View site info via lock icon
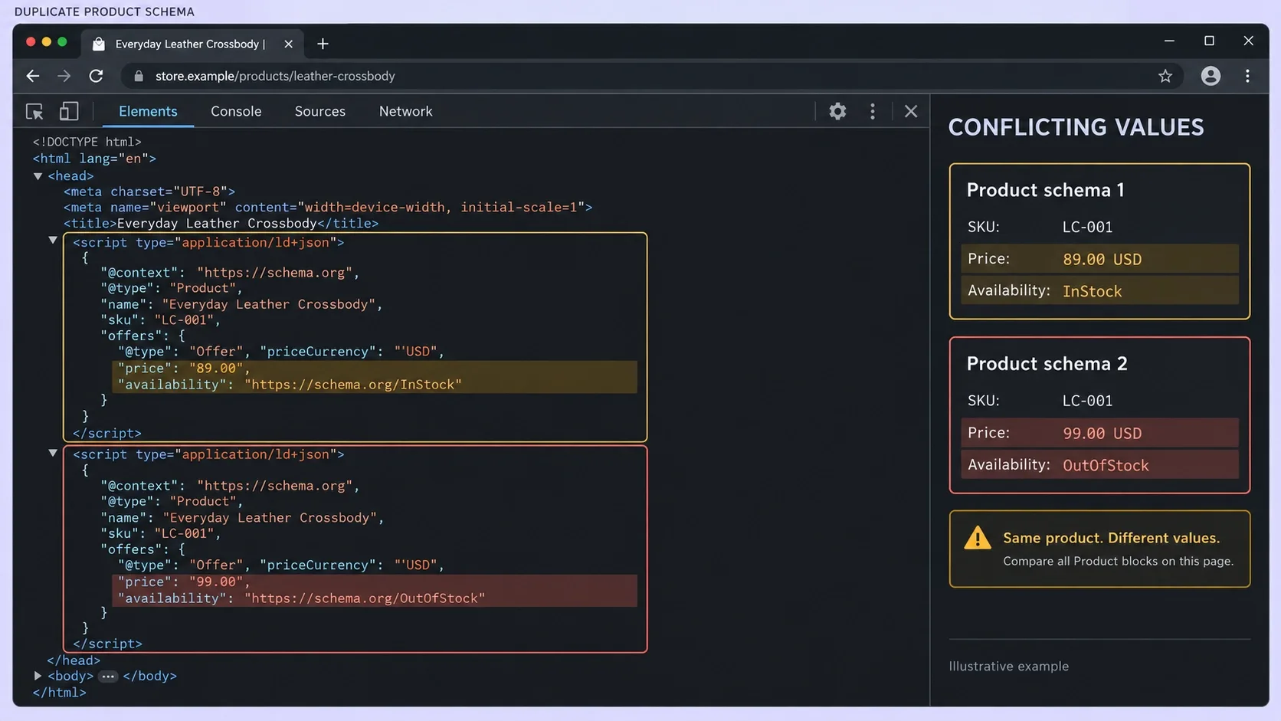This screenshot has height=721, width=1281. [x=139, y=76]
